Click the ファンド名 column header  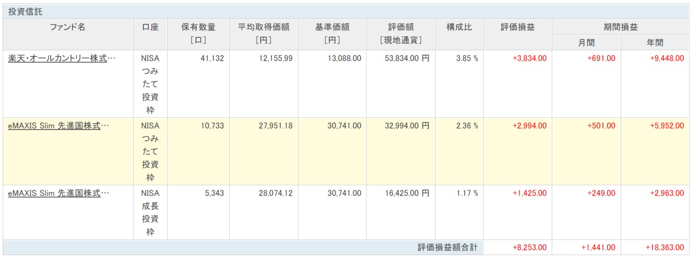coord(68,28)
